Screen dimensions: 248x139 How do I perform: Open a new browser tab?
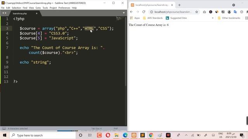179,5
